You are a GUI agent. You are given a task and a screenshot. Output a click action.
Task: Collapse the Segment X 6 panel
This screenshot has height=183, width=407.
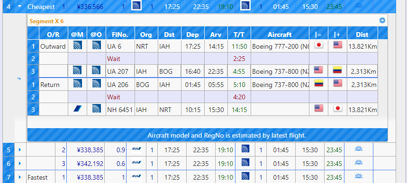click(382, 20)
